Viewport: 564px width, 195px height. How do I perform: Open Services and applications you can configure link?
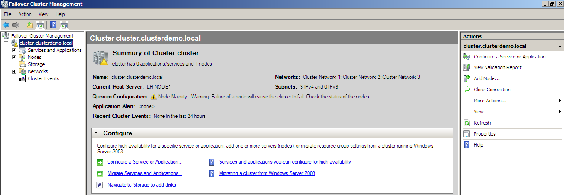(285, 162)
